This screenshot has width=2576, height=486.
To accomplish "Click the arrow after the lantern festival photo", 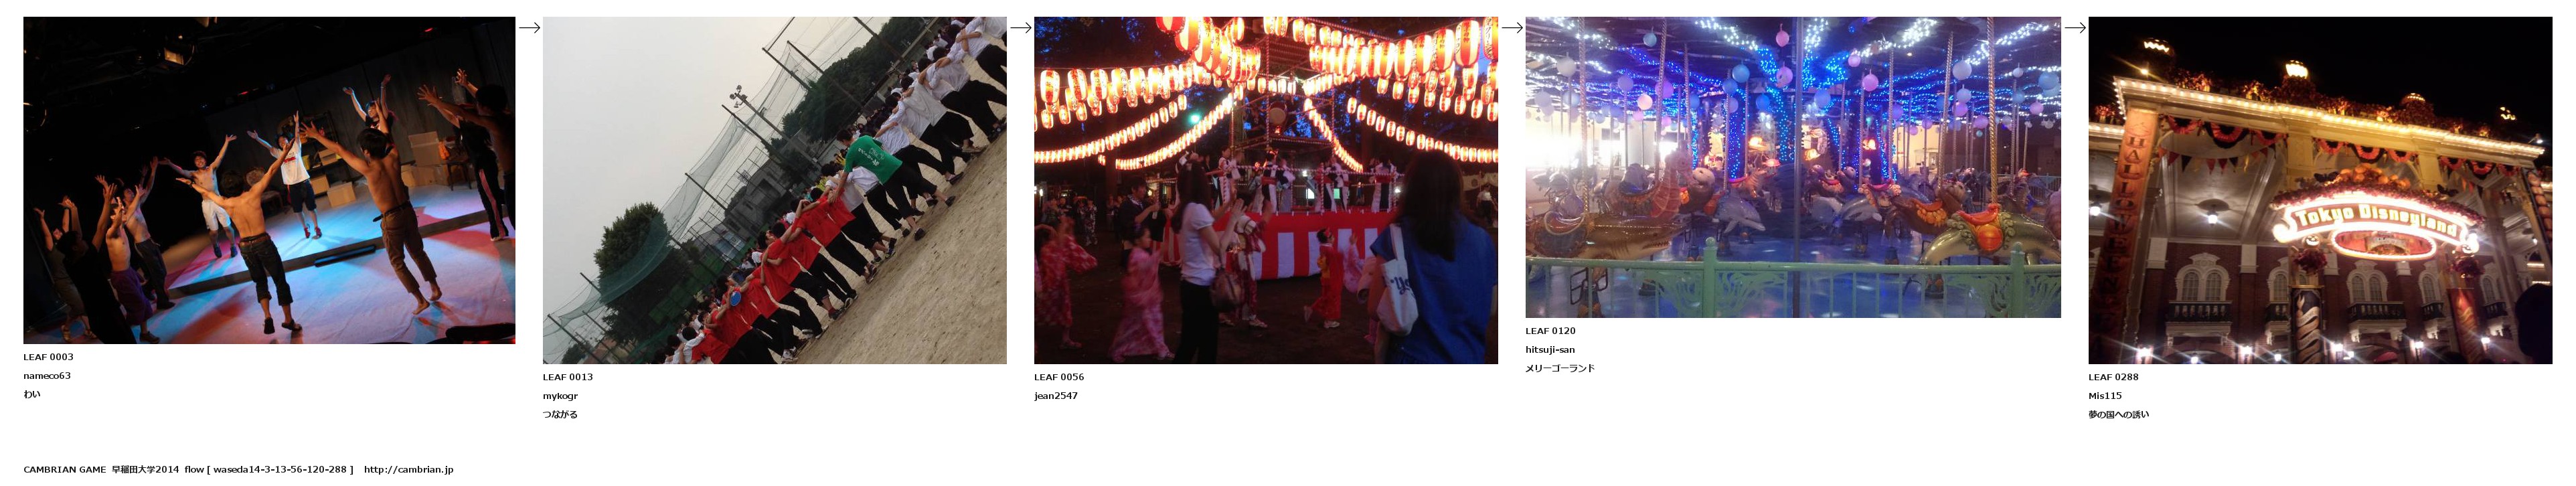I will 1511,28.
